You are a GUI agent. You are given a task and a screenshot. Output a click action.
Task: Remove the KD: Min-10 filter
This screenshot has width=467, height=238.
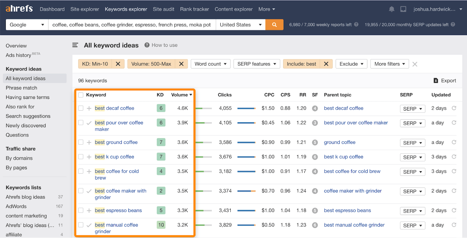click(x=118, y=64)
